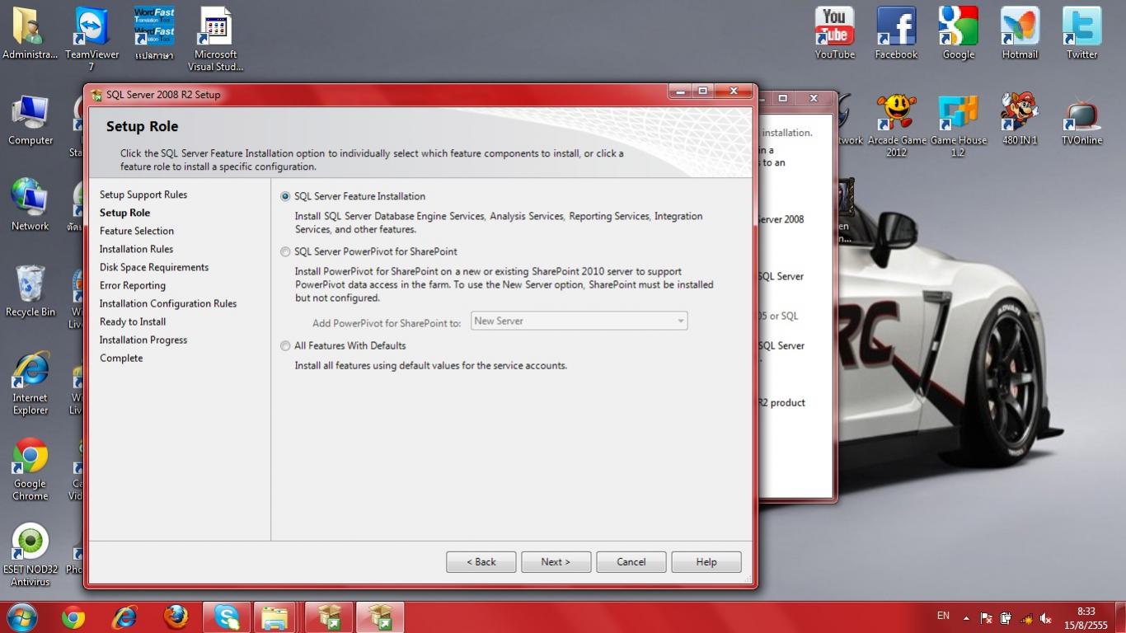The width and height of the screenshot is (1126, 633).
Task: Click the Next button
Action: (556, 562)
